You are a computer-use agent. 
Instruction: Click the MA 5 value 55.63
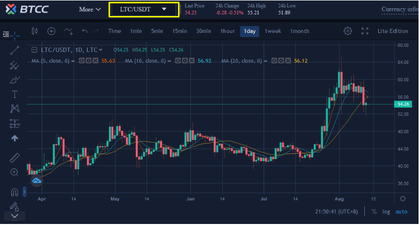(x=108, y=61)
